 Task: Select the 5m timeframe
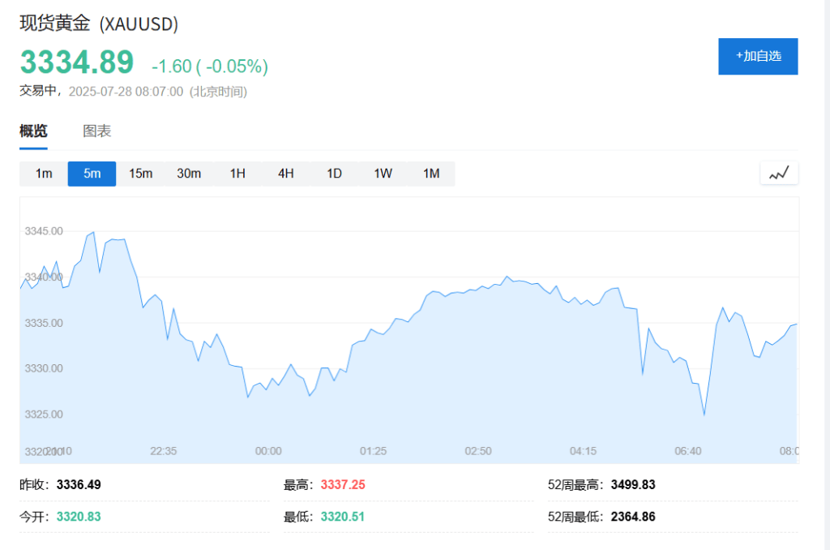[x=92, y=174]
